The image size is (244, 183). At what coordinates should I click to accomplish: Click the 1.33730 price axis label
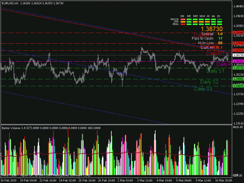[239, 94]
